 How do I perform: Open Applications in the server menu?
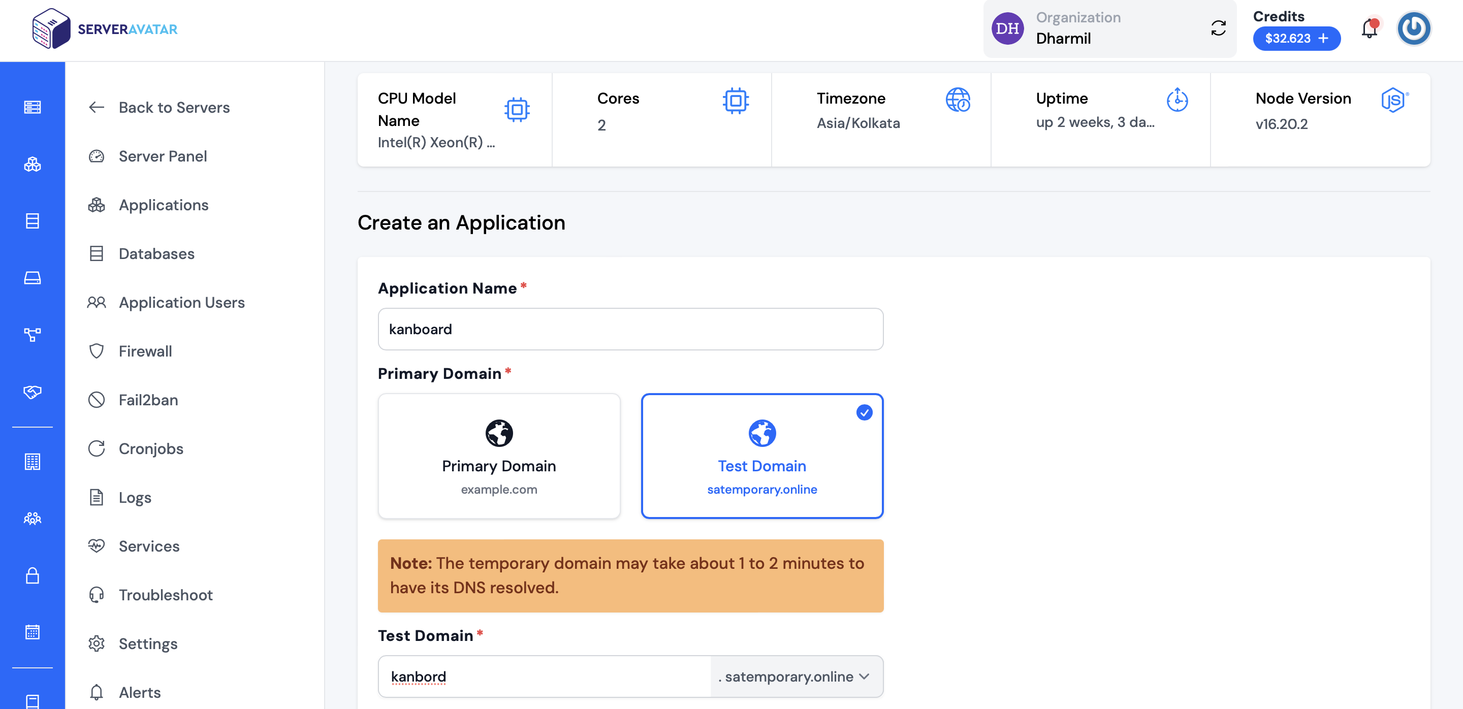coord(164,205)
